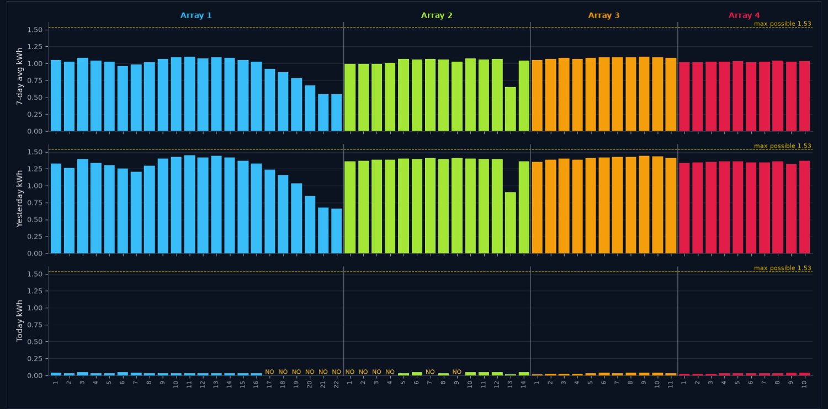The height and width of the screenshot is (409, 828).
Task: Click the 'Today kWh' axis title
Action: click(x=20, y=321)
